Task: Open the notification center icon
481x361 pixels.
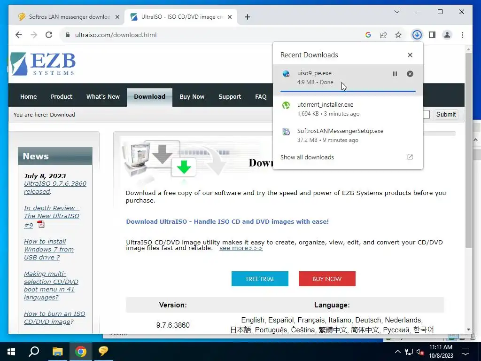Action: point(465,352)
